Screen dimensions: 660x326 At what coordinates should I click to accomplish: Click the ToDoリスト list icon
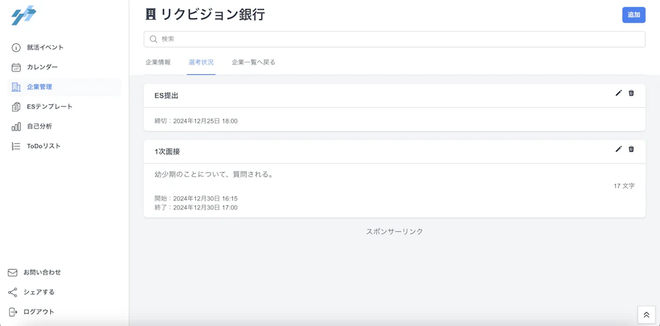(16, 146)
